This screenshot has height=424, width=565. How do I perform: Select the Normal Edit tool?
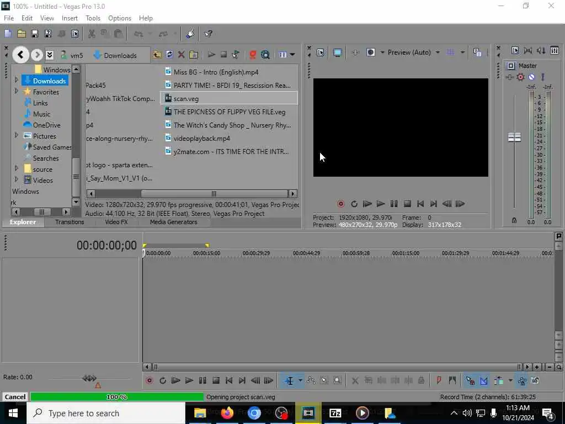pyautogui.click(x=289, y=380)
